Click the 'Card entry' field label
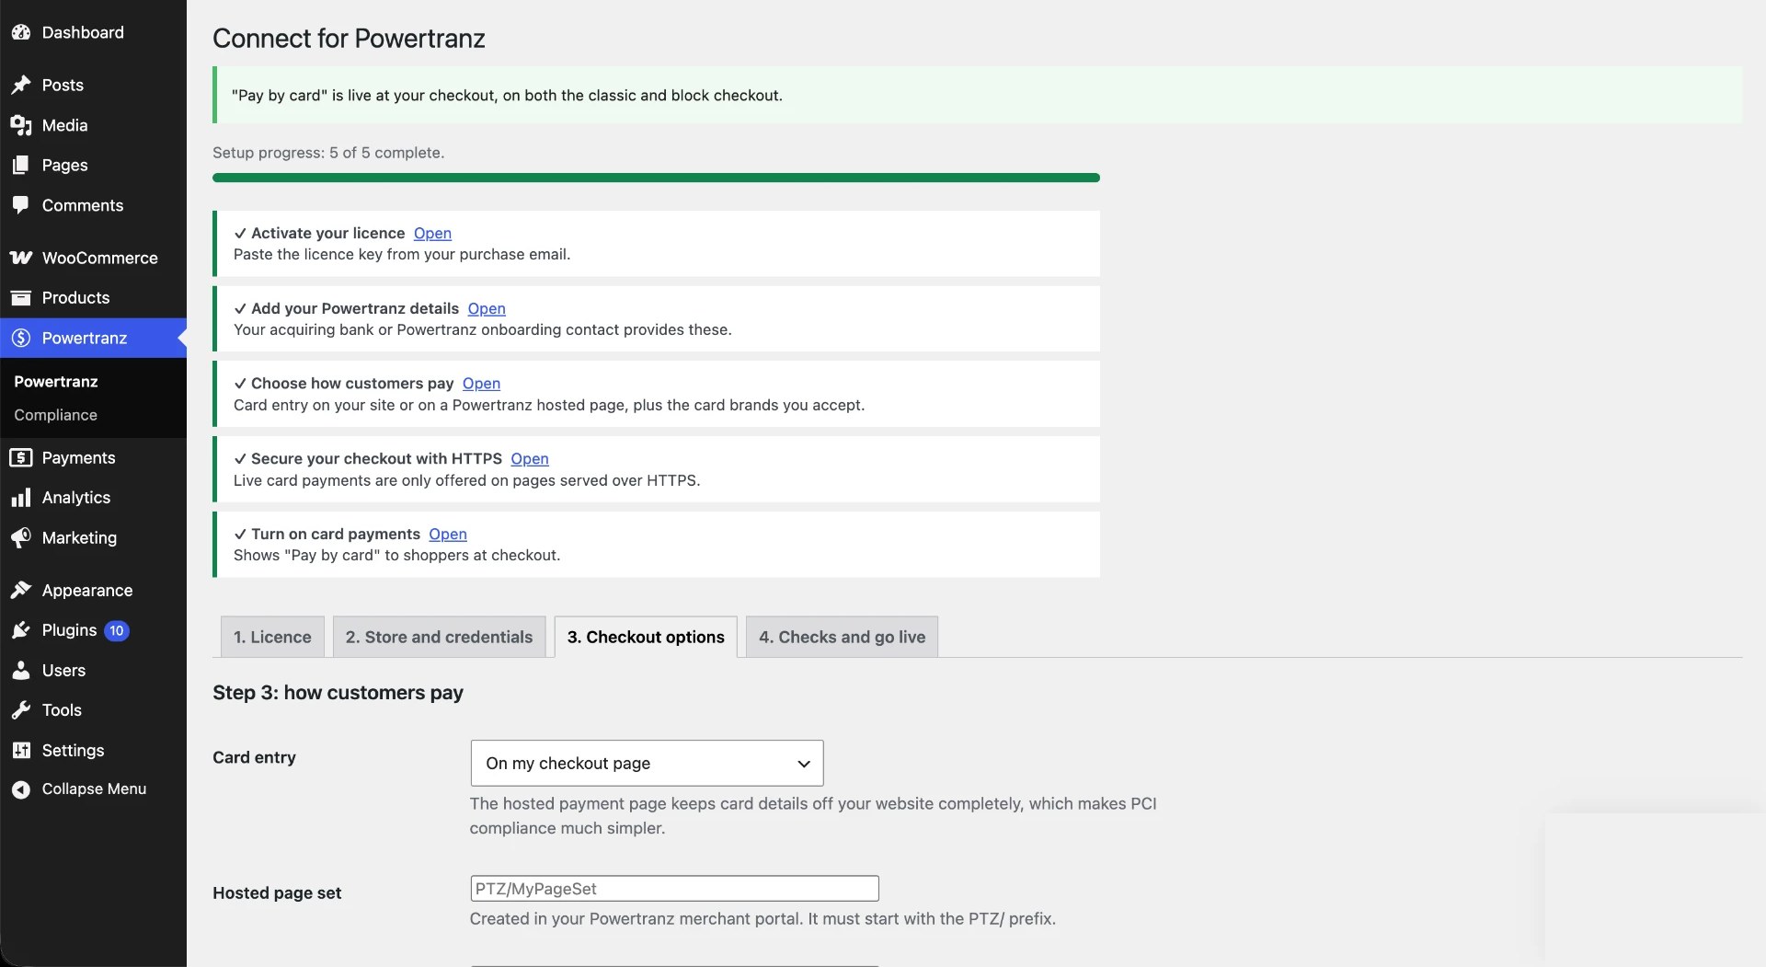This screenshot has height=967, width=1766. pyautogui.click(x=254, y=757)
